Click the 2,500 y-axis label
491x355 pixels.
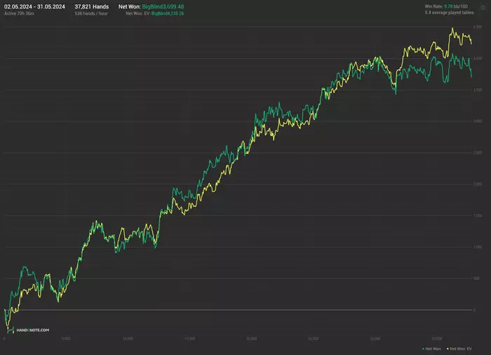(x=478, y=152)
